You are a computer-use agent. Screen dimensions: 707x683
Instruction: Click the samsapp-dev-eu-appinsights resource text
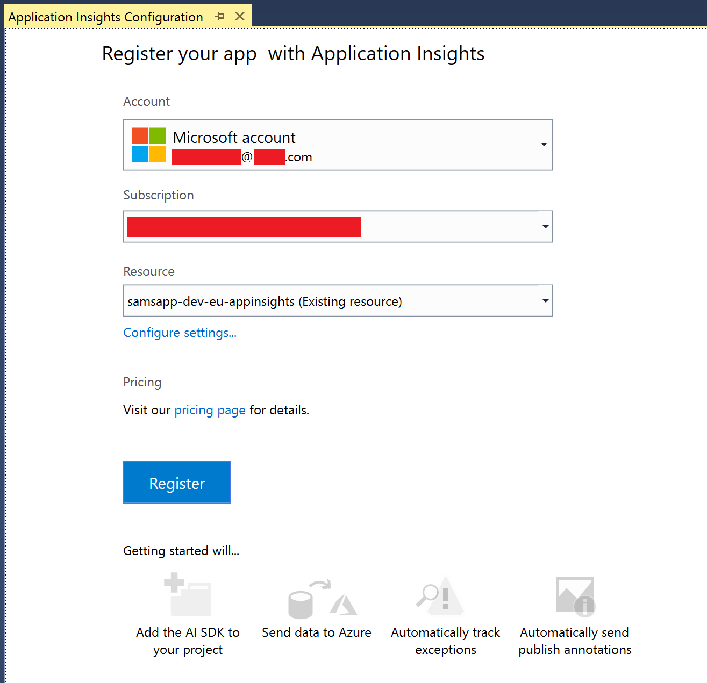[x=265, y=301]
